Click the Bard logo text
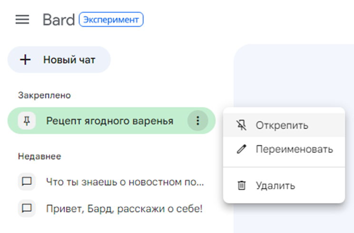 59,20
